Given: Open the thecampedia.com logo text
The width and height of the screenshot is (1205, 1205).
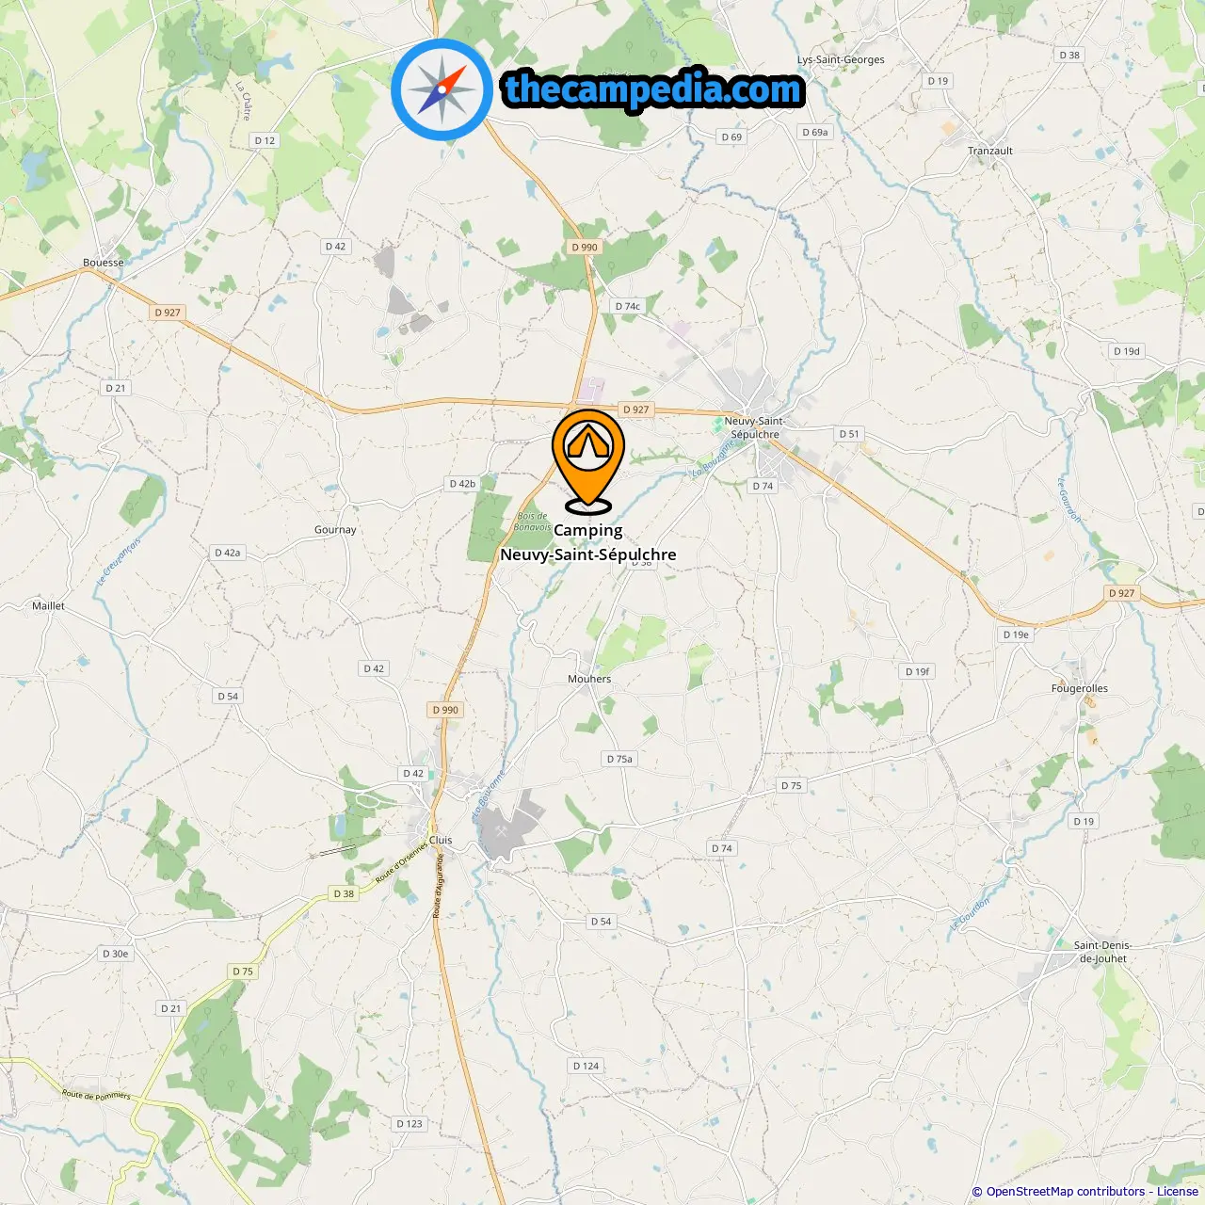Looking at the screenshot, I should [x=653, y=89].
